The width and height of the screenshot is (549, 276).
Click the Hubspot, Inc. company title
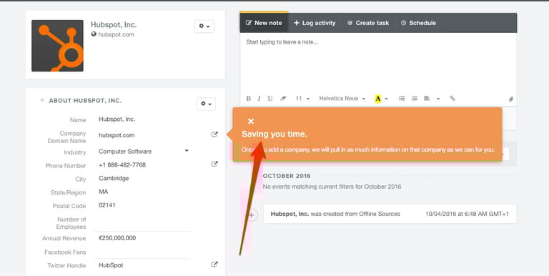pyautogui.click(x=114, y=25)
